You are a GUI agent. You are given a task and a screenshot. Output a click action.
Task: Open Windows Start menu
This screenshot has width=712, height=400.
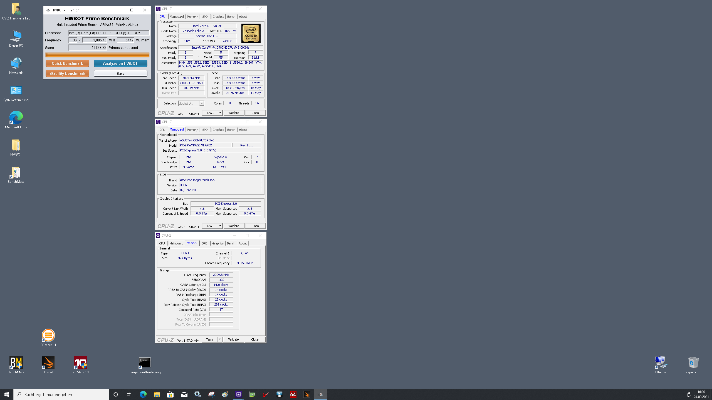coord(7,394)
